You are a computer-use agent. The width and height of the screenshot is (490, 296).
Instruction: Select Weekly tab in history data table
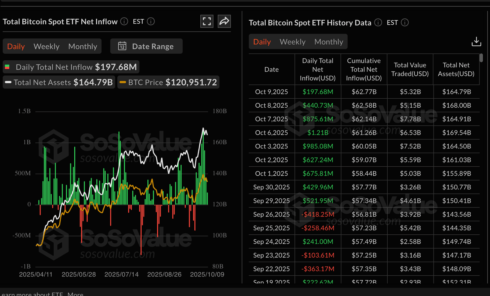pyautogui.click(x=293, y=42)
